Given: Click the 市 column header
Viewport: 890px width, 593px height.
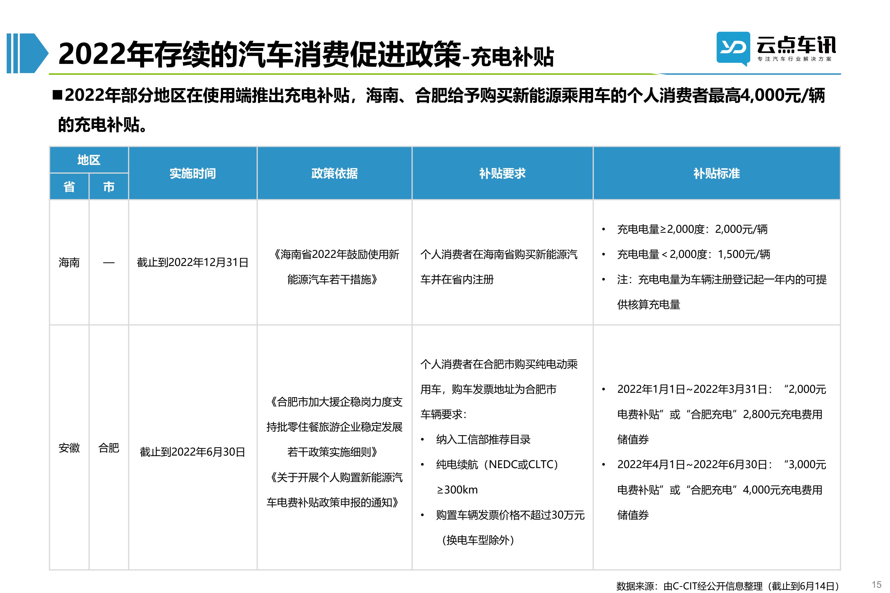Looking at the screenshot, I should [x=109, y=187].
